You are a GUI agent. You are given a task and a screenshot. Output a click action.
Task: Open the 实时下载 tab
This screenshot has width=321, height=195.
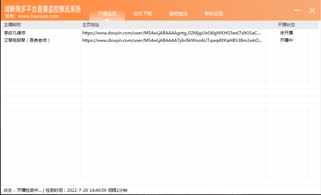(142, 14)
